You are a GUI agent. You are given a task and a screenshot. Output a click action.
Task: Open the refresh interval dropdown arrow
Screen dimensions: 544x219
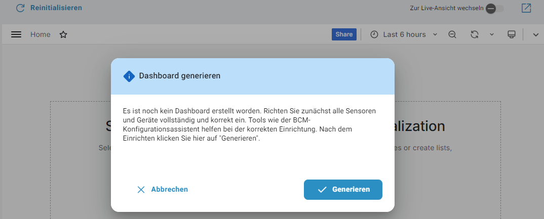[x=491, y=34]
